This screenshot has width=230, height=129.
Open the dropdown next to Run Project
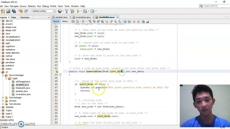(81, 11)
